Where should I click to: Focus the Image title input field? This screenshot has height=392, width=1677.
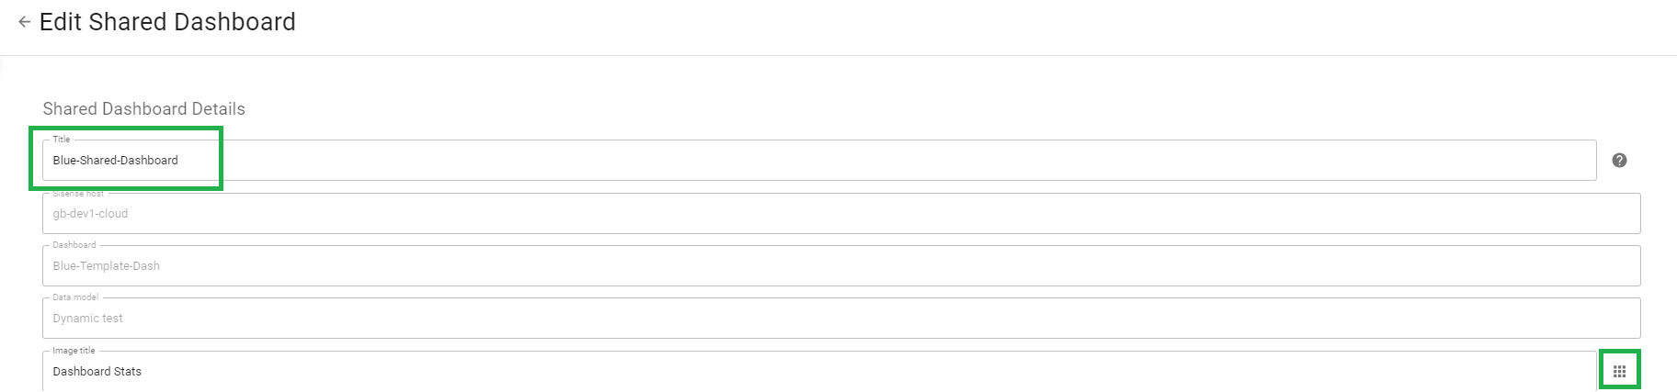818,372
